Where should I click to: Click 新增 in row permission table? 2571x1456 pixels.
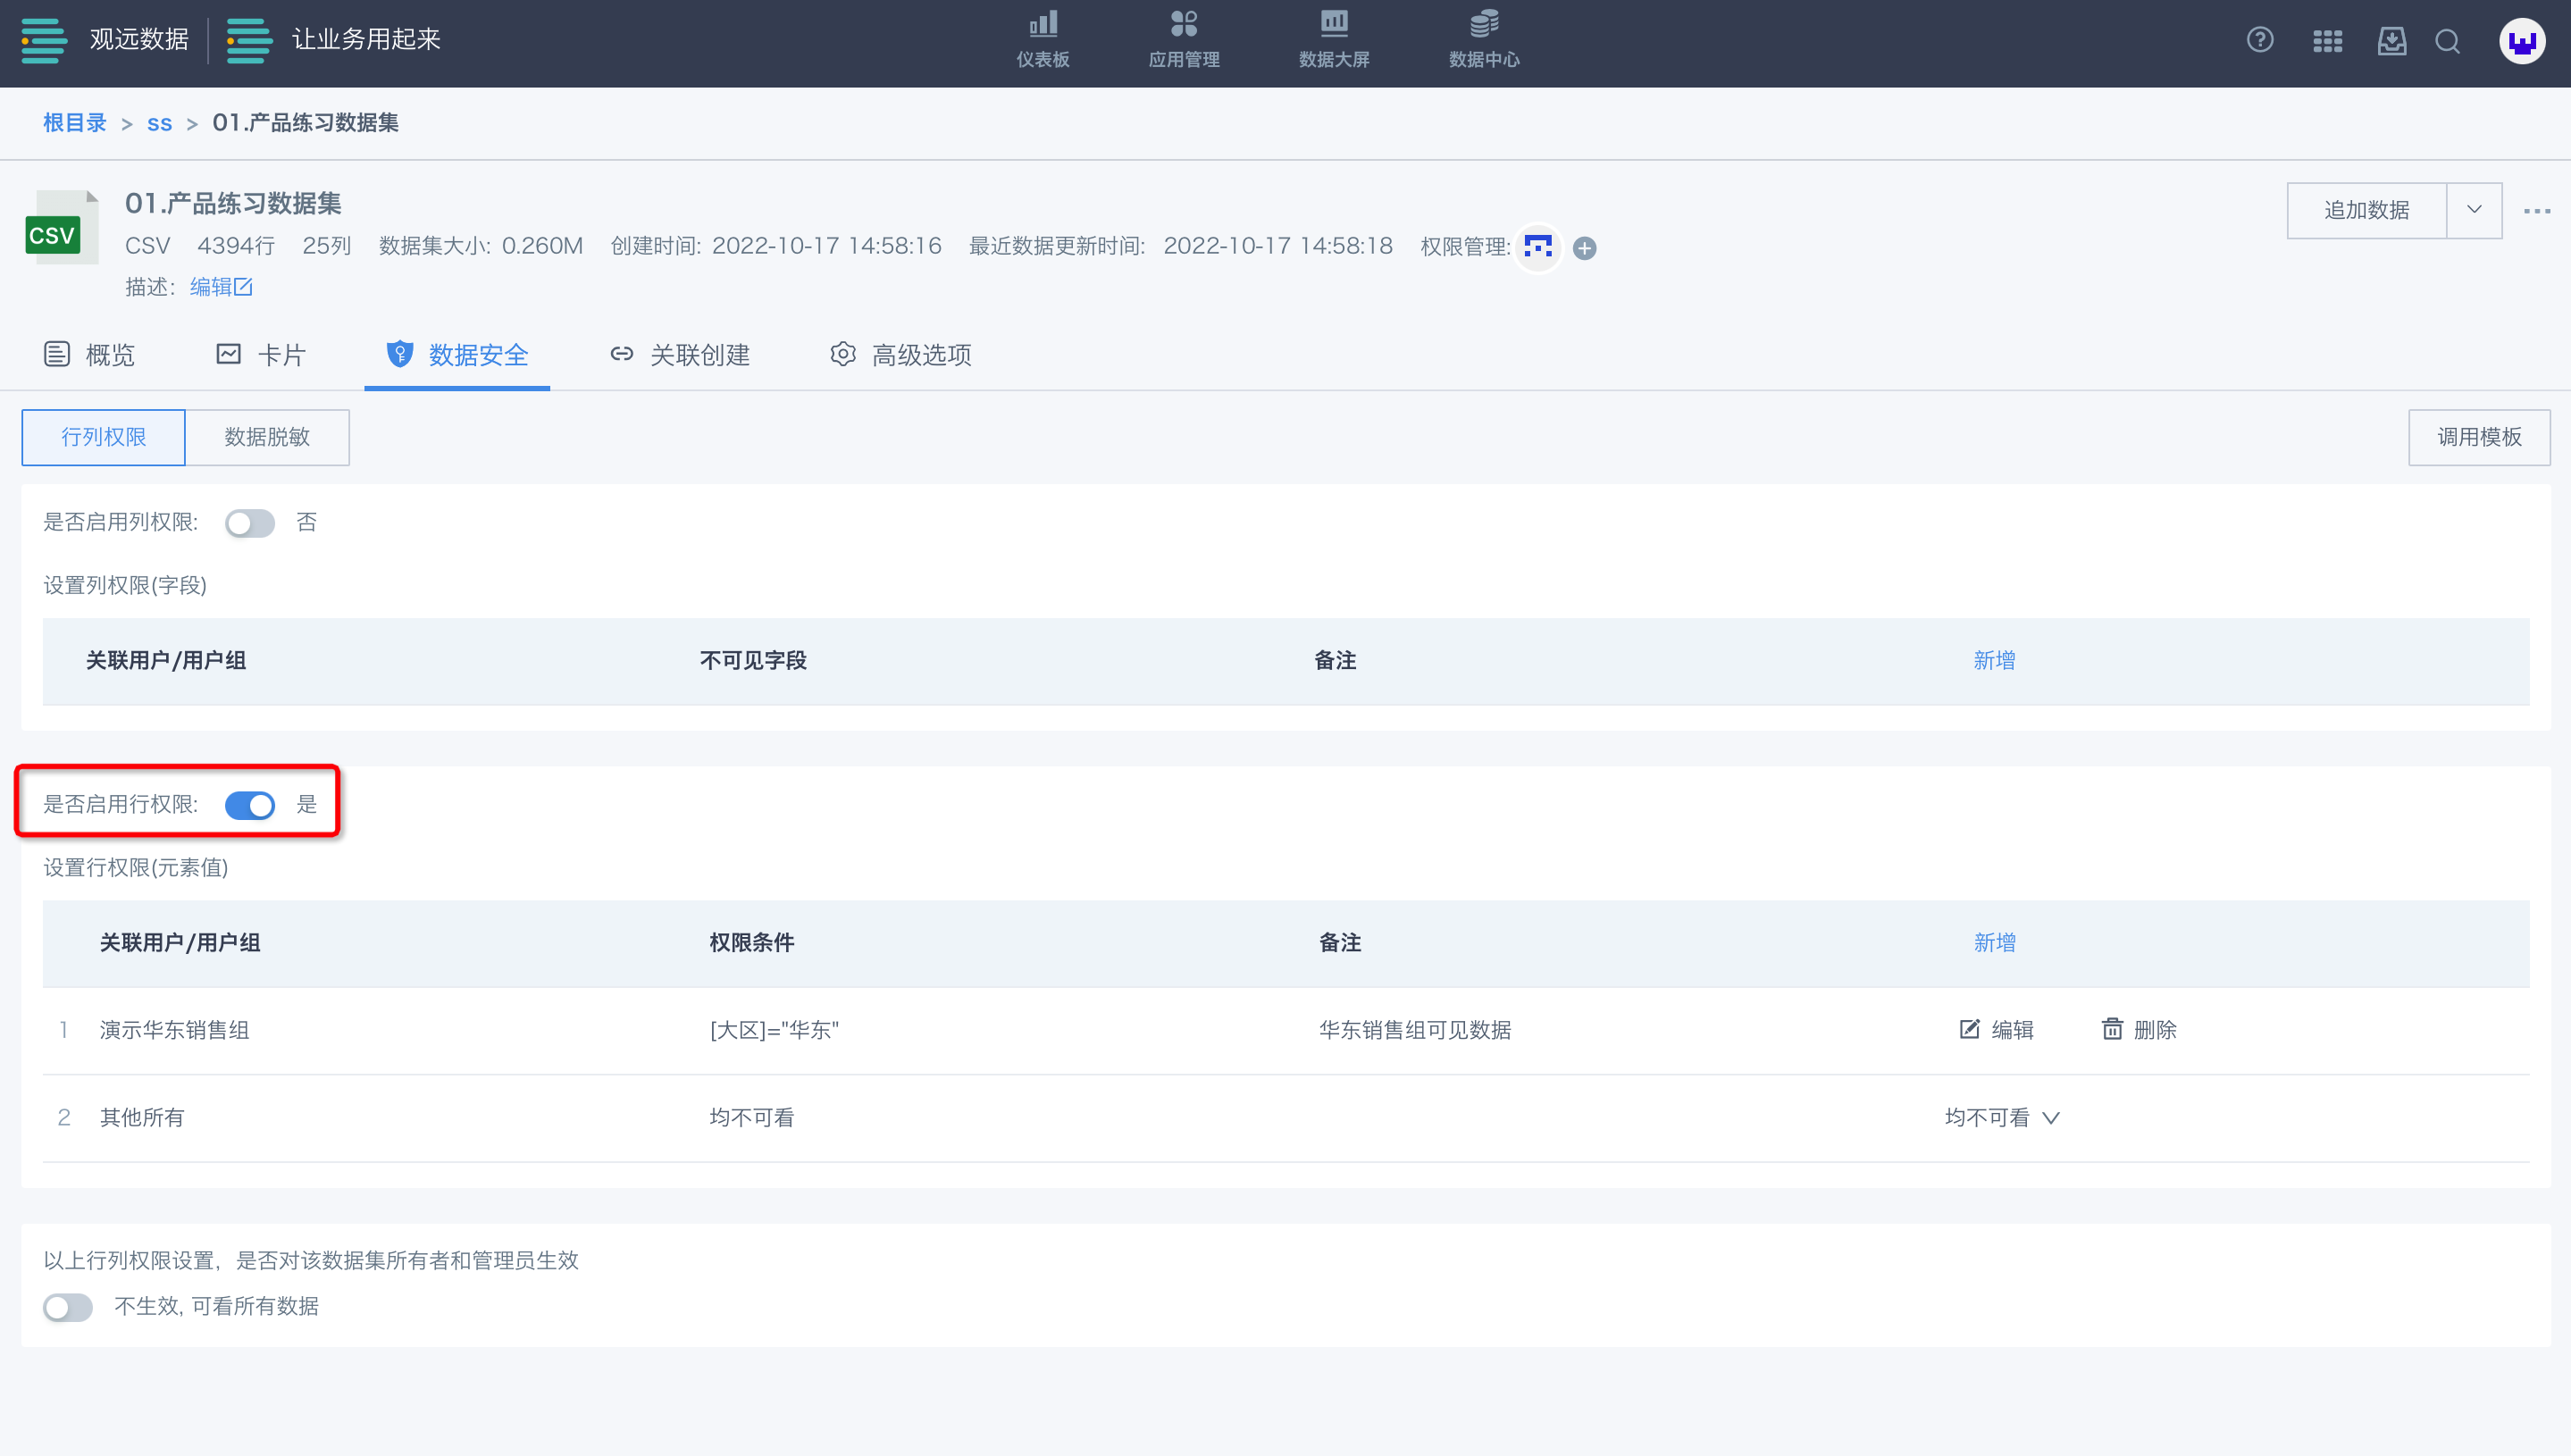1994,943
